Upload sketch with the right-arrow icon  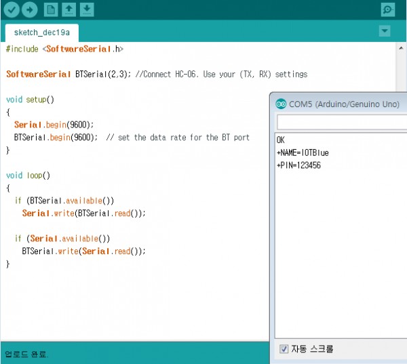[30, 10]
